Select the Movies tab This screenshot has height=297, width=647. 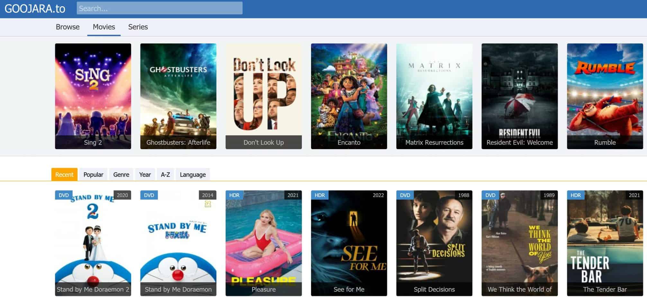pyautogui.click(x=104, y=27)
